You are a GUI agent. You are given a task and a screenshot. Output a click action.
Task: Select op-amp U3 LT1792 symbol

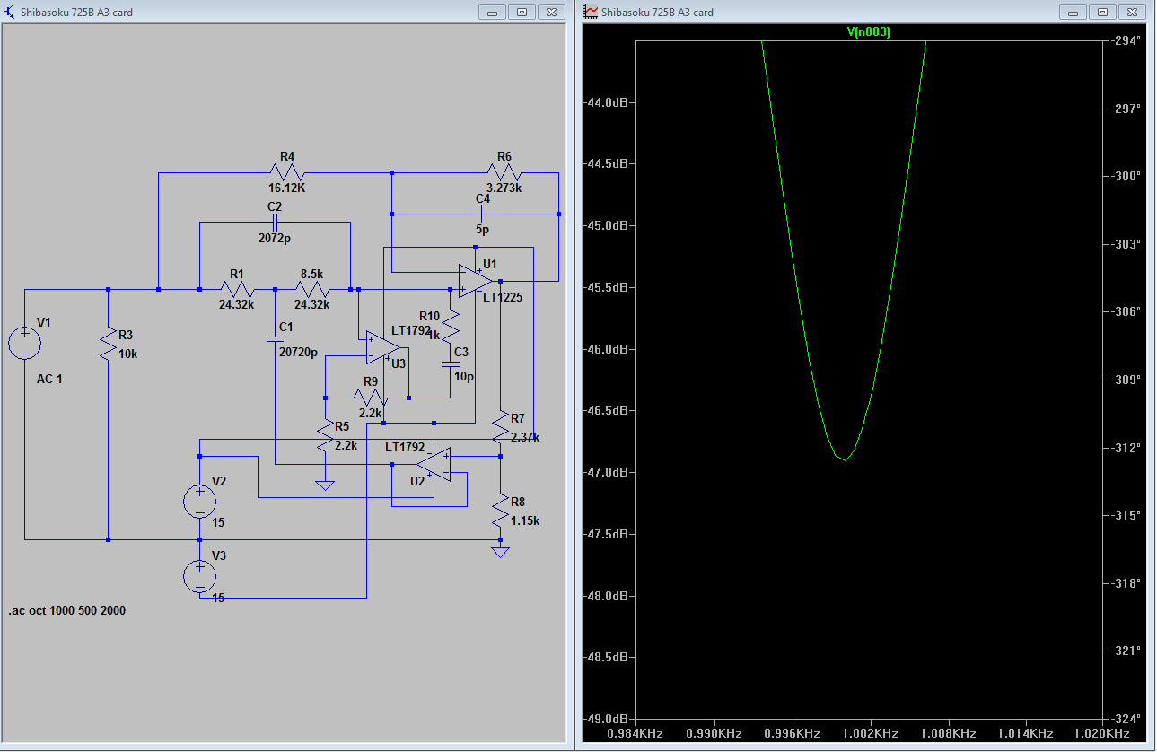(x=383, y=347)
